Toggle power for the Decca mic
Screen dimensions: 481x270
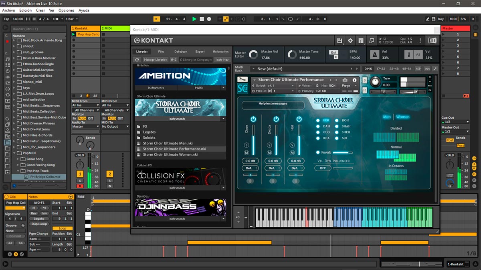tap(276, 119)
